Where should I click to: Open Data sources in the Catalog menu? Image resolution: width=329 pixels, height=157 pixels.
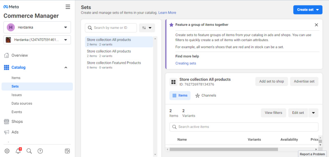22,104
